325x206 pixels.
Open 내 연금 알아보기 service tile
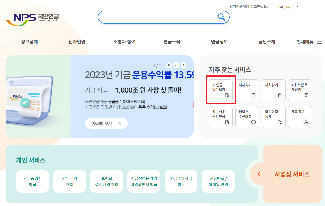pos(221,90)
